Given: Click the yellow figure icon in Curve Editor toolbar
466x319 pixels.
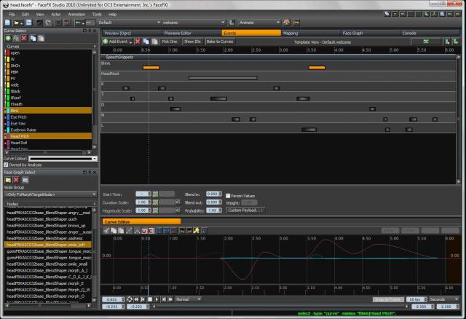Looking at the screenshot, I should (x=196, y=231).
